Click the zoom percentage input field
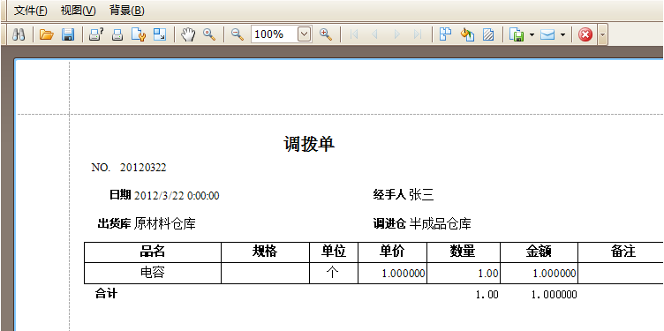This screenshot has width=664, height=331. pyautogui.click(x=275, y=34)
